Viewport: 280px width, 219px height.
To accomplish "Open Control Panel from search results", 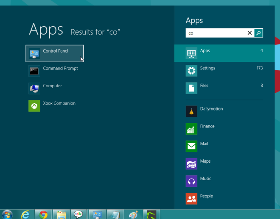I will pyautogui.click(x=55, y=53).
